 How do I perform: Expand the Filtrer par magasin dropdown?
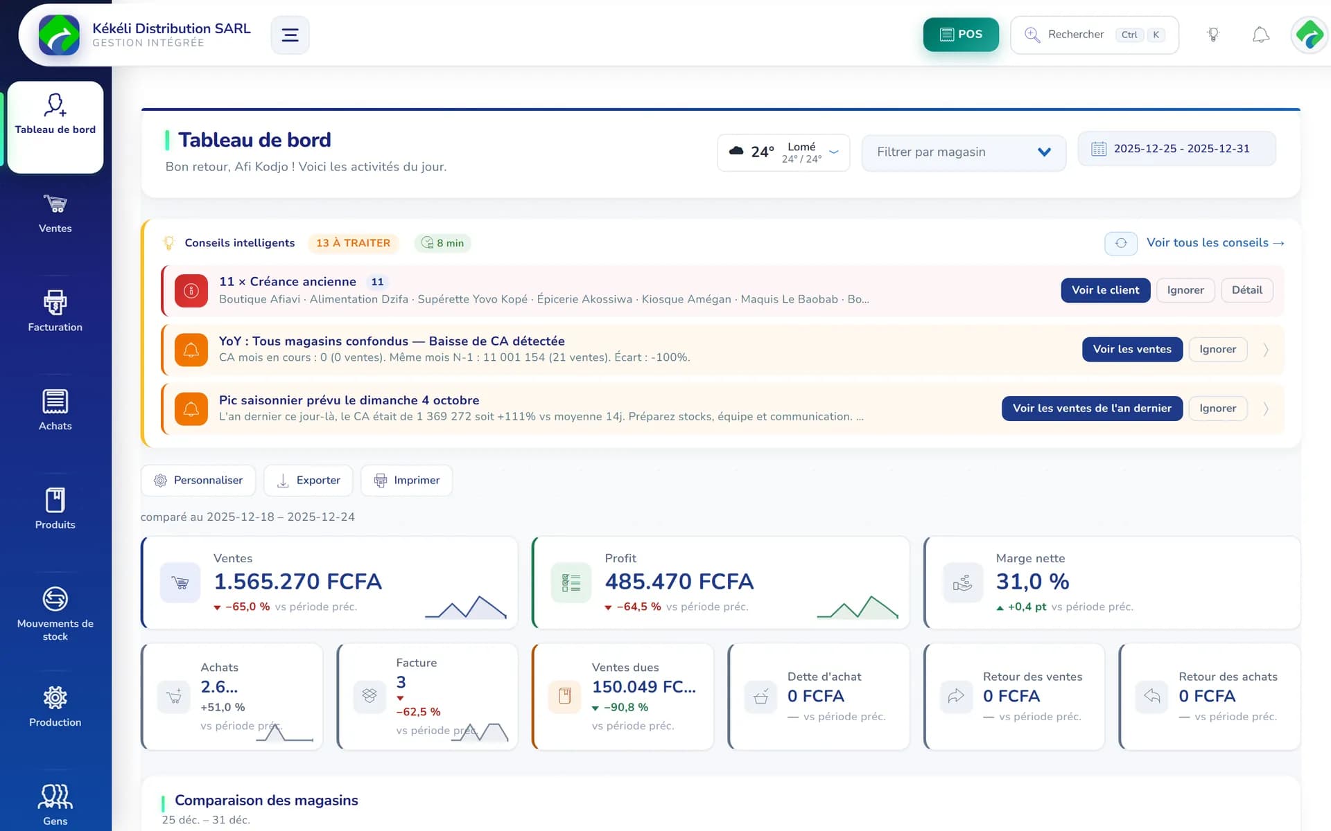coord(964,152)
